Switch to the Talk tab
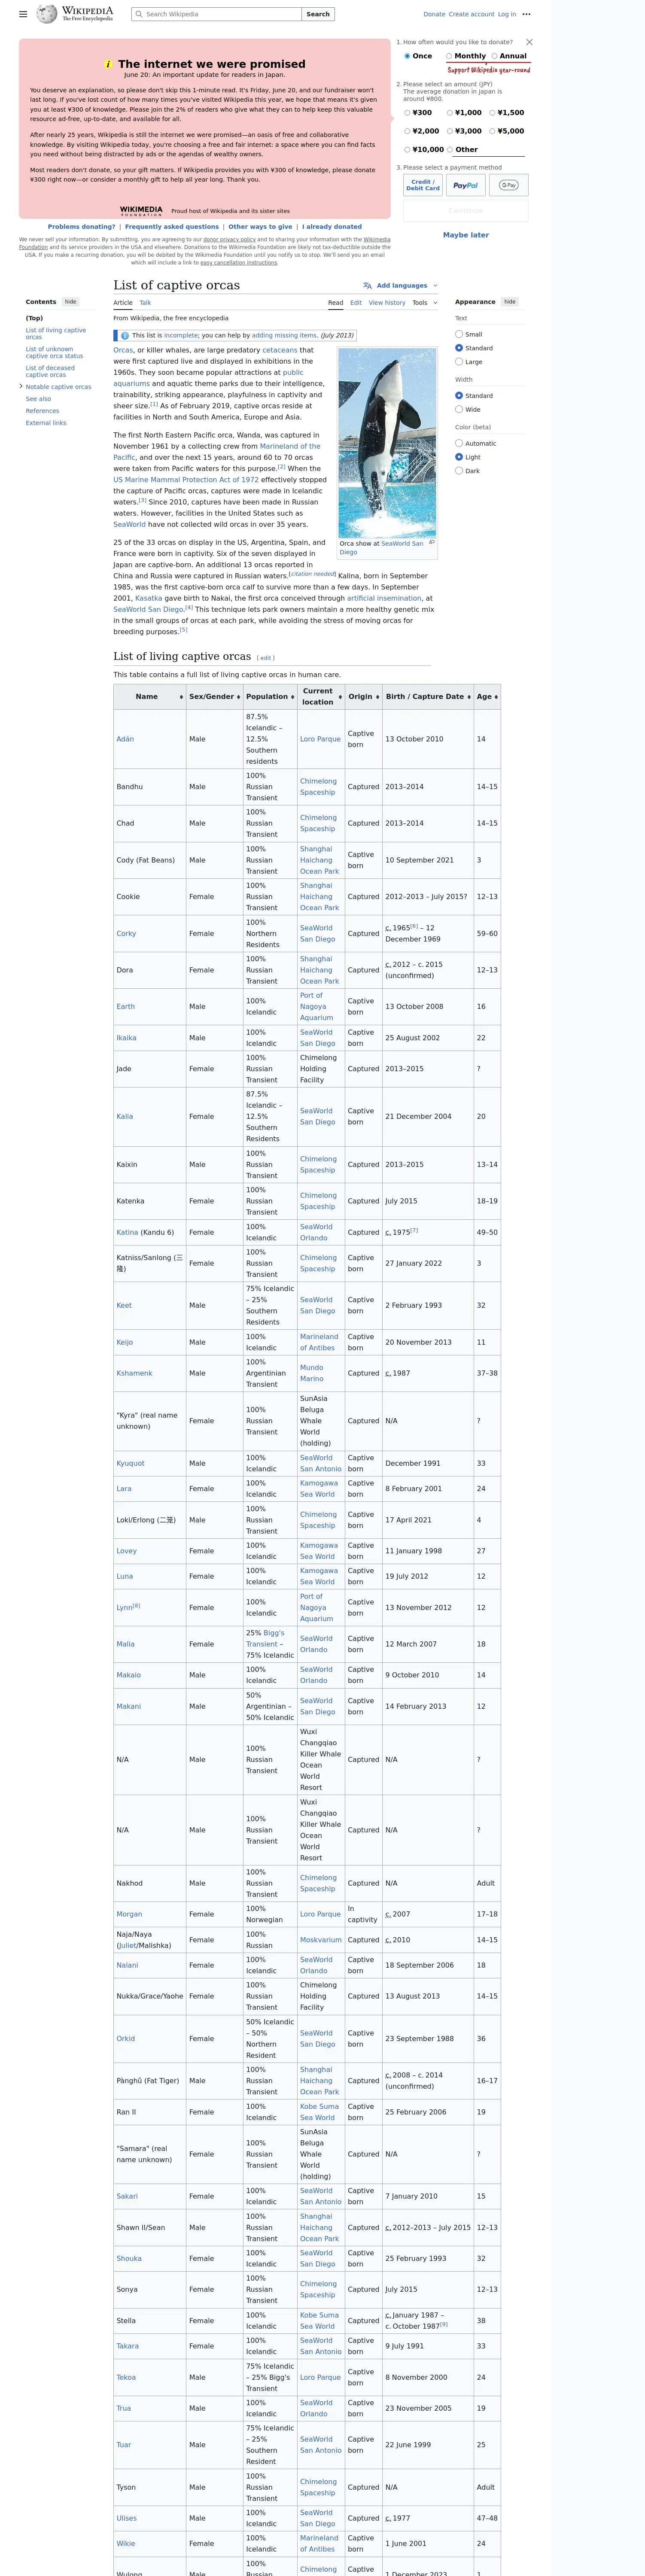645x2576 pixels. point(145,302)
